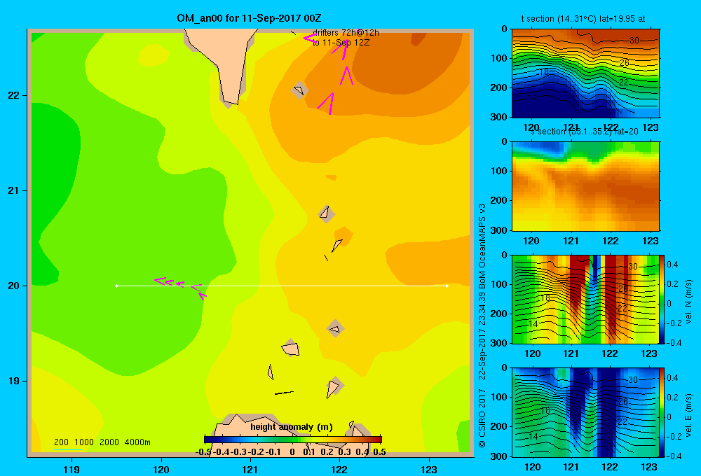Click latitude label 19 on main map axis

point(13,381)
